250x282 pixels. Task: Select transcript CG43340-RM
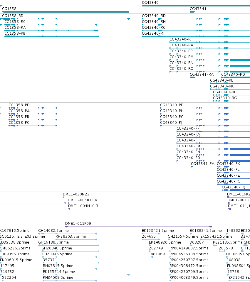[210, 60]
